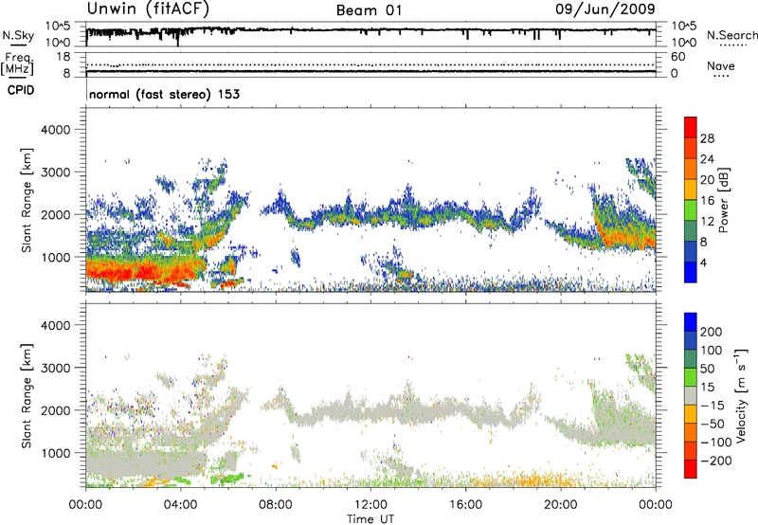Click the "Velocity [m s⁻¹]" colorbar title
Viewport: 758px width, 525px height.
742,395
